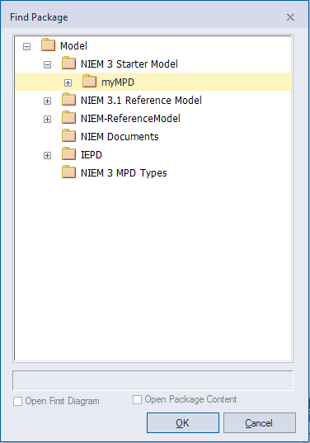Select the NIEM 3.1 Reference Model label
Viewport: 310px width, 443px height.
(x=141, y=101)
